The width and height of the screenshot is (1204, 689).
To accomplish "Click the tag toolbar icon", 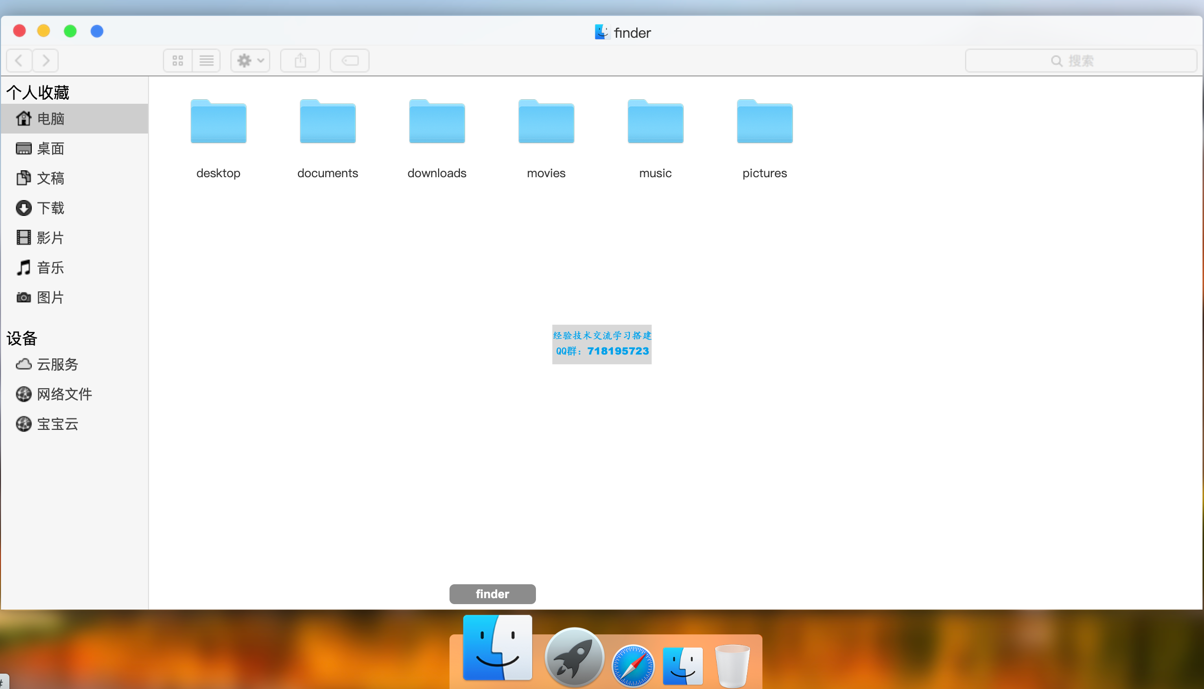I will 350,61.
